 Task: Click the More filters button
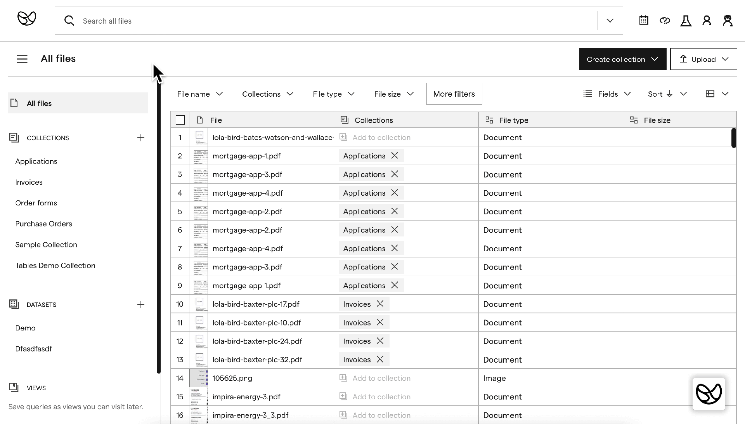[x=454, y=94]
